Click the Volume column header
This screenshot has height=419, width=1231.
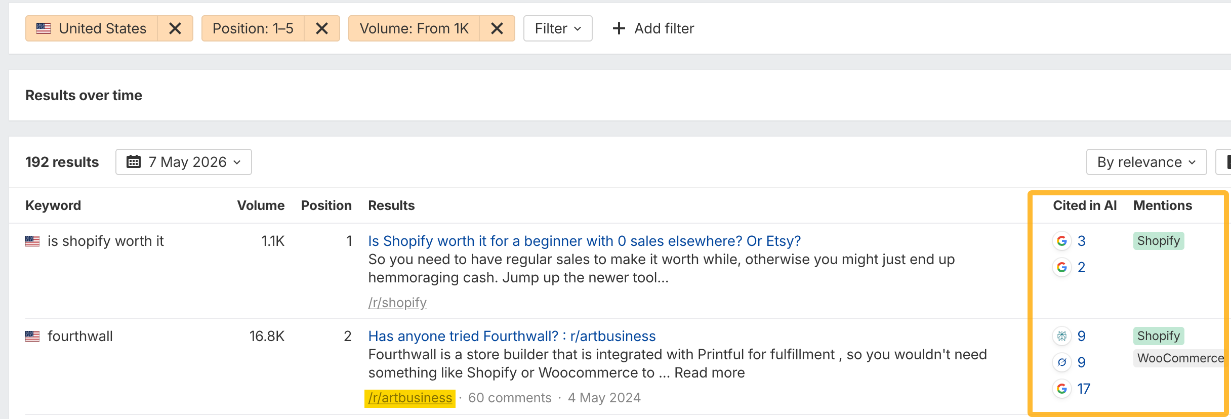coord(261,205)
